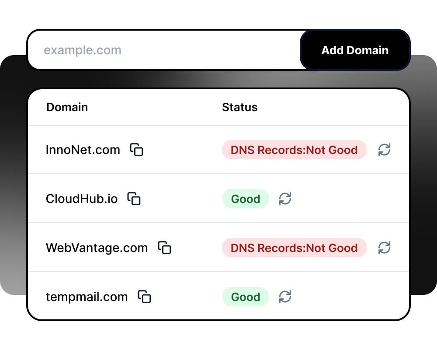Viewport: 437px width, 350px height.
Task: Copy the InnoNet.com domain name
Action: click(137, 150)
